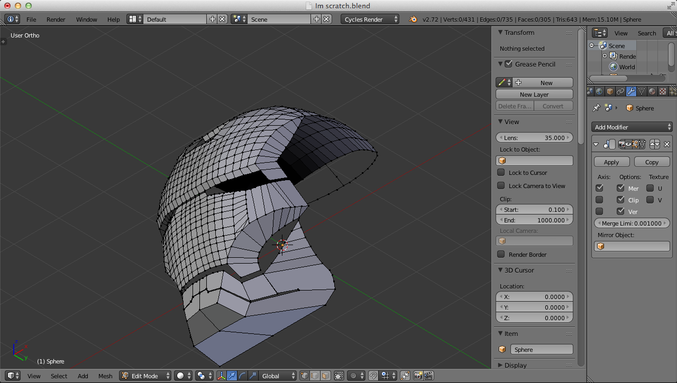Enable Render Border checkbox
Screen dimensions: 677x383
click(501, 254)
